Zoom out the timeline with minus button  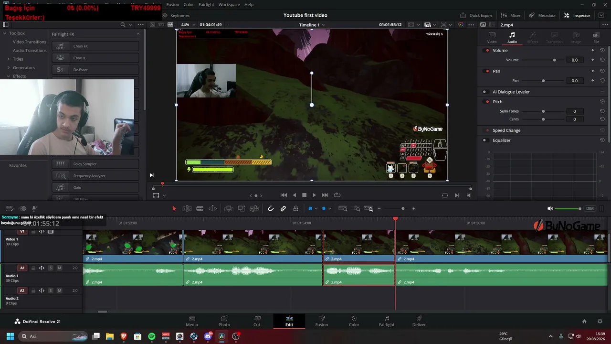[379, 208]
